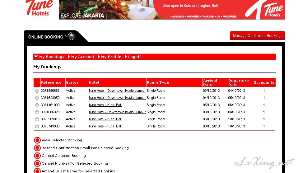This screenshot has height=173, width=298.
Task: Choose Logoff from the red menu bar
Action: click(134, 57)
